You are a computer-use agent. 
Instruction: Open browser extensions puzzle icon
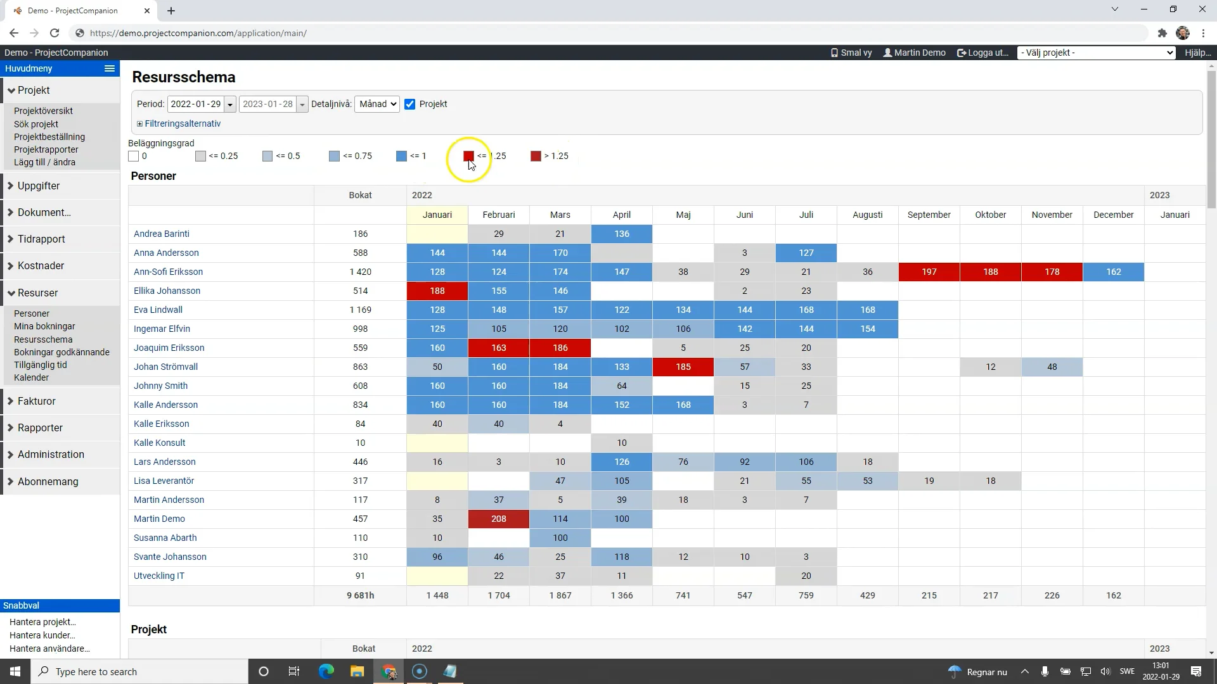pyautogui.click(x=1162, y=33)
